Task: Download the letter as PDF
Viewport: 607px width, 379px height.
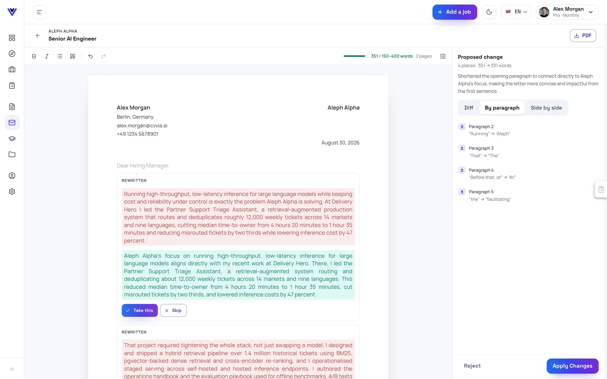Action: 583,36
